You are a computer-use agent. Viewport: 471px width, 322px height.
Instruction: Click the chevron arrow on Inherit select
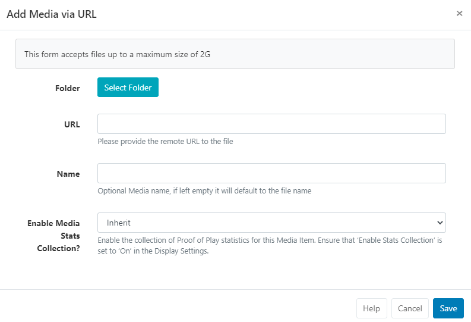click(x=440, y=223)
